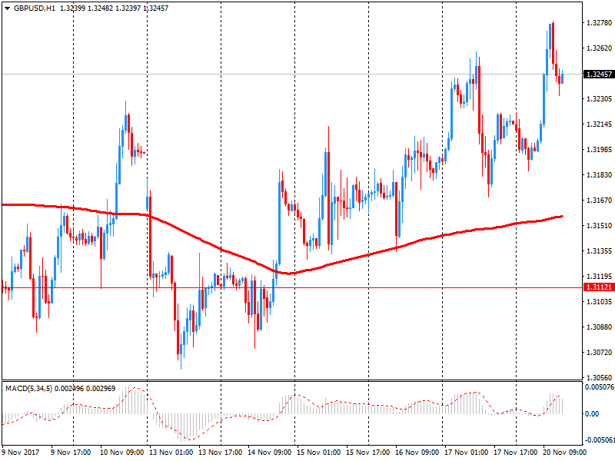Click the 0.005076 MACD scale value
The width and height of the screenshot is (615, 461).
coord(600,387)
